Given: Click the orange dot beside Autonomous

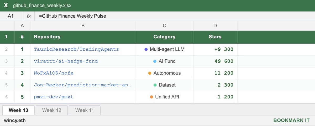Looking at the screenshot, I should (x=150, y=73).
